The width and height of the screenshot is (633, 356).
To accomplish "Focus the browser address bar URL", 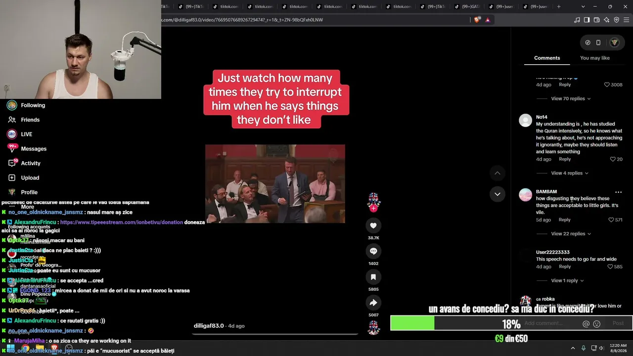I will click(x=242, y=20).
